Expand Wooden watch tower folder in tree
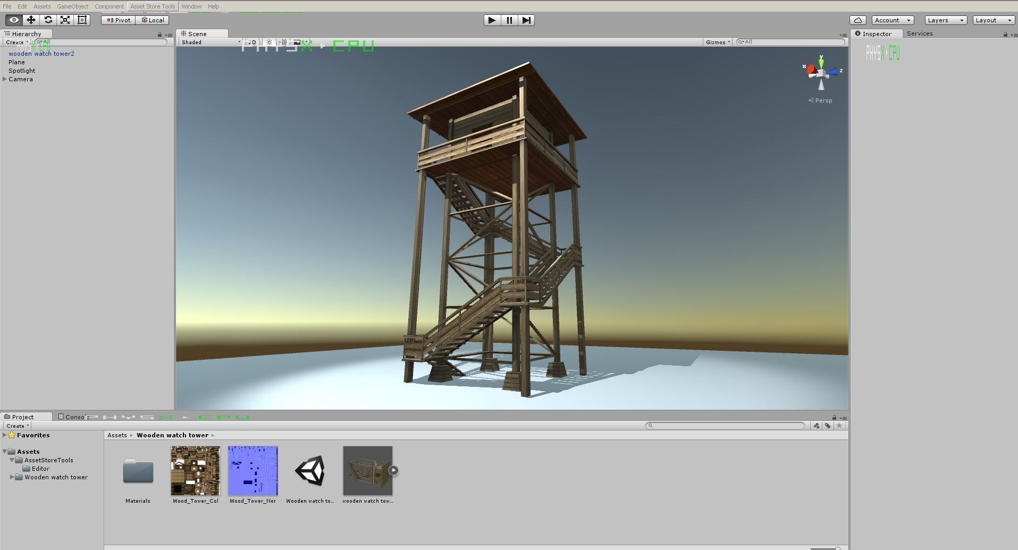 tap(12, 477)
